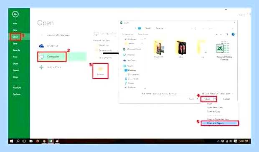Open the view options dropdown arrow in dialog

221,35
